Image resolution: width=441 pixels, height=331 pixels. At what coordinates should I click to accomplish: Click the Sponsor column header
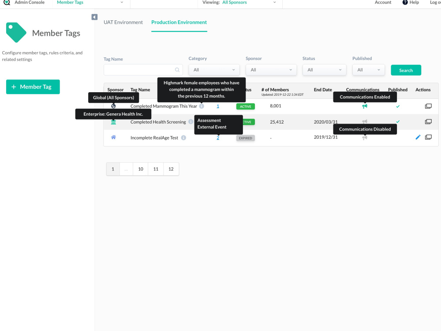point(115,90)
